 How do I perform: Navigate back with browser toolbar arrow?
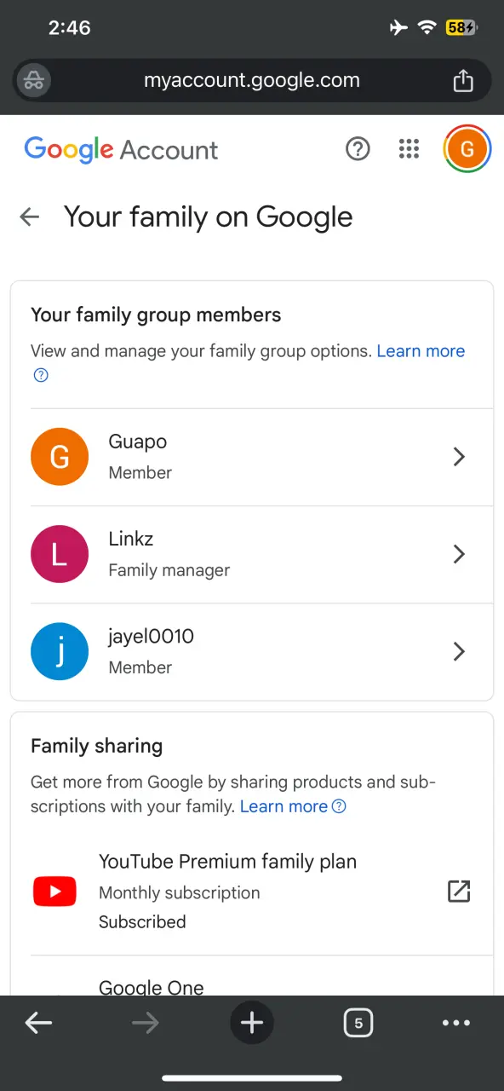click(x=38, y=1023)
